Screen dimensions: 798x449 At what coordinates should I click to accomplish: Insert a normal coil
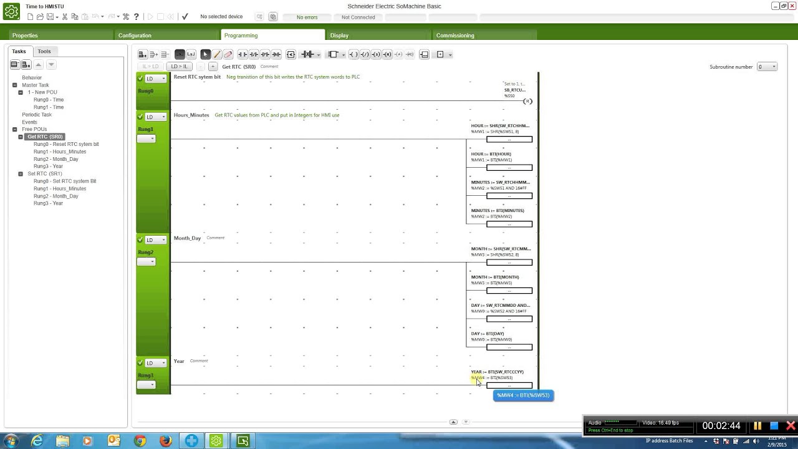[353, 54]
